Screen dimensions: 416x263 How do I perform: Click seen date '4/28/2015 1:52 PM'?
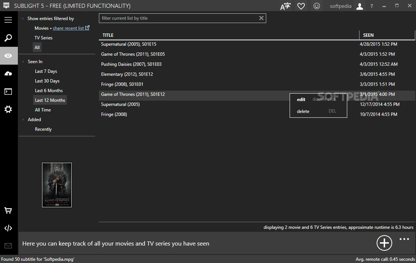pyautogui.click(x=378, y=44)
